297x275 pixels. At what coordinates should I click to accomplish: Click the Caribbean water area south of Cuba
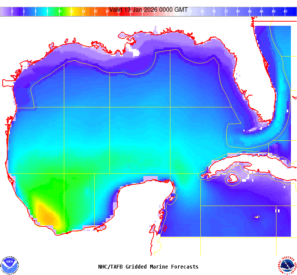tap(236, 212)
